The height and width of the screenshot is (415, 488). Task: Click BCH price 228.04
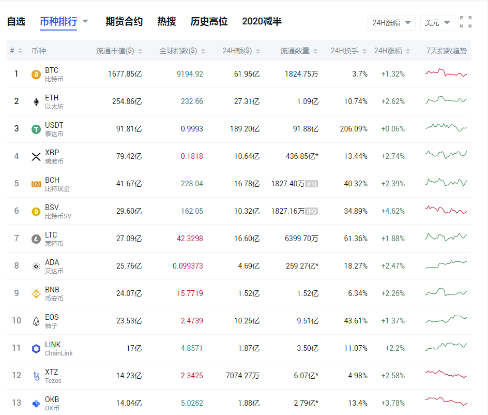coord(192,184)
